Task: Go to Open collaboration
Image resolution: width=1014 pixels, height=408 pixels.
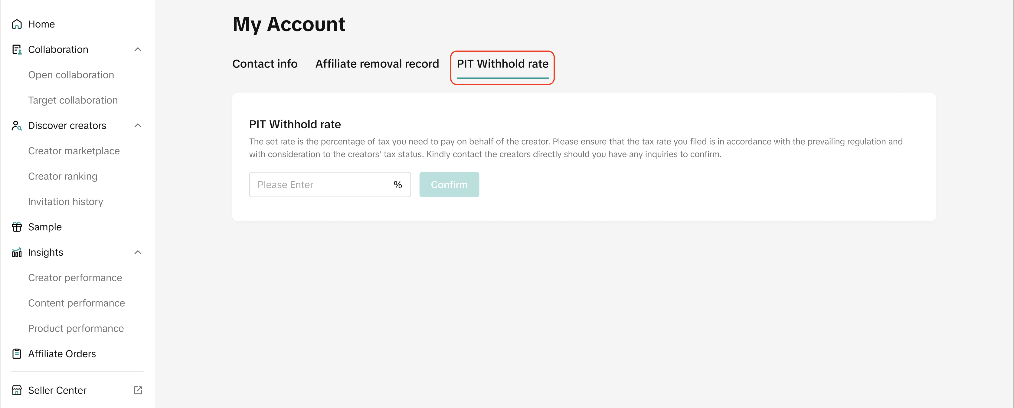Action: (x=71, y=75)
